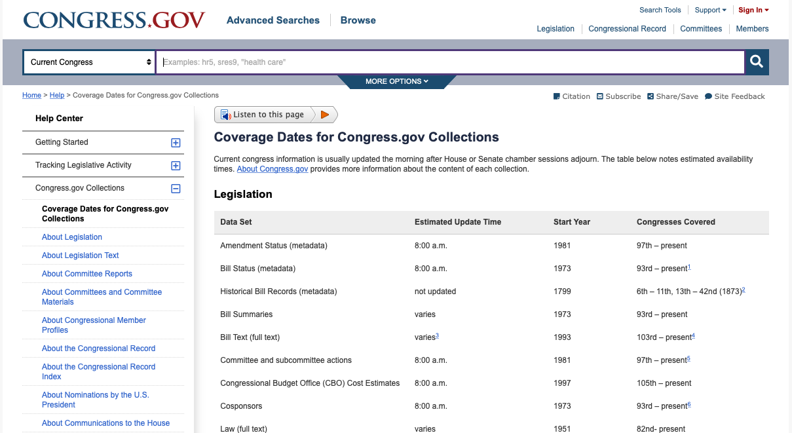
Task: Open the Browse page
Action: [x=358, y=20]
